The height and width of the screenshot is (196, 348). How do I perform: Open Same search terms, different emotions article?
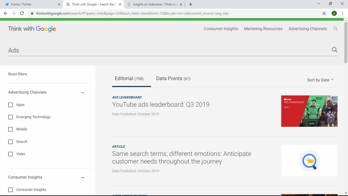click(x=182, y=158)
